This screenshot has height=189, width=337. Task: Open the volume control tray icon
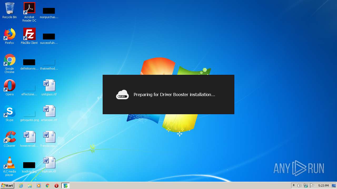click(299, 186)
